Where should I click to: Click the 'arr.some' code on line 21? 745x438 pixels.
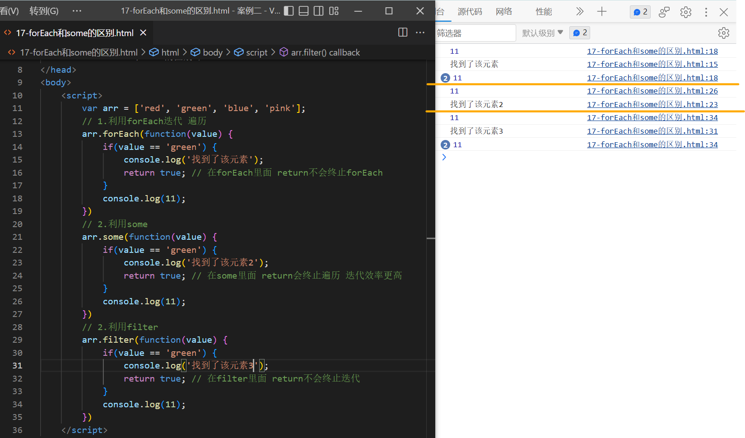(x=103, y=237)
